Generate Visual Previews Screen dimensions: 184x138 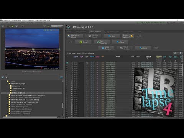click(106, 48)
